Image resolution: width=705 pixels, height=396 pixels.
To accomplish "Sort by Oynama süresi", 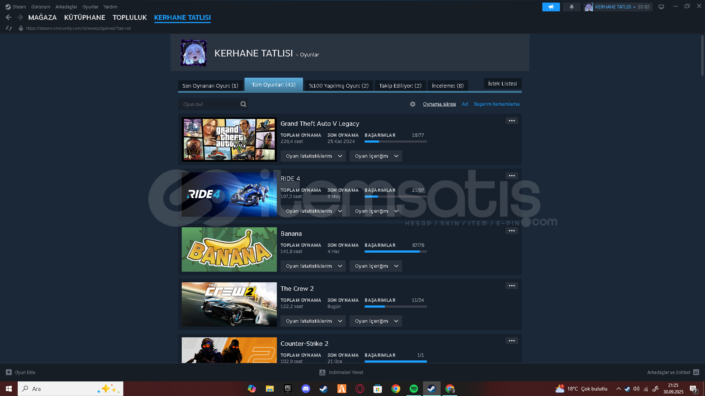I will pos(439,104).
